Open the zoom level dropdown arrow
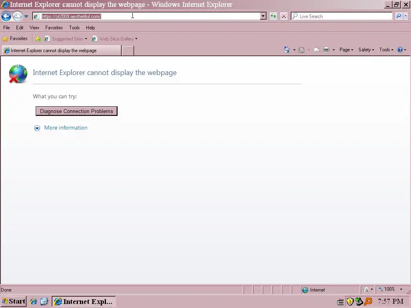Image resolution: width=411 pixels, height=308 pixels. pyautogui.click(x=401, y=290)
